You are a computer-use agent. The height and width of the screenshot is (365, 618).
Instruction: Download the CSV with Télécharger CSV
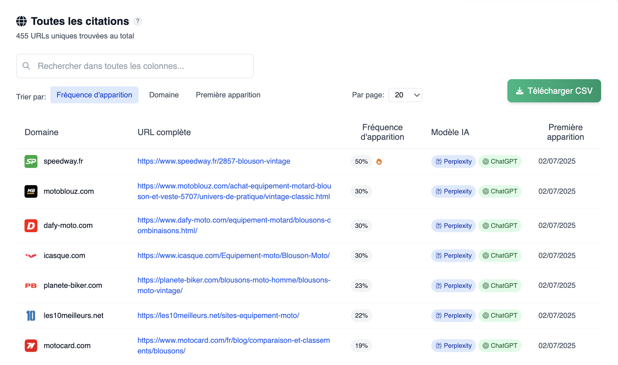[x=554, y=91]
